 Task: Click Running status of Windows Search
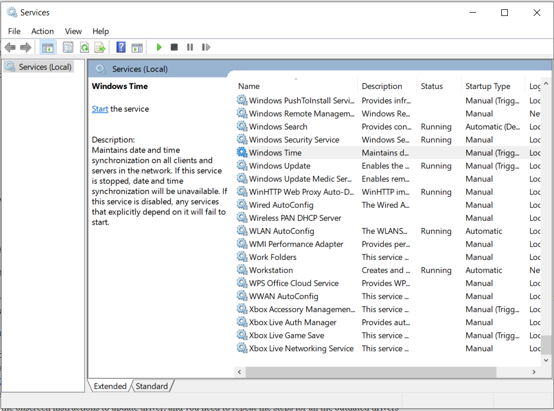(436, 126)
